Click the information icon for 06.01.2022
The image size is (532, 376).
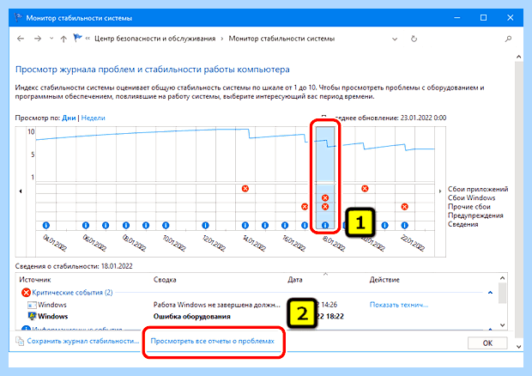pyautogui.click(x=86, y=225)
